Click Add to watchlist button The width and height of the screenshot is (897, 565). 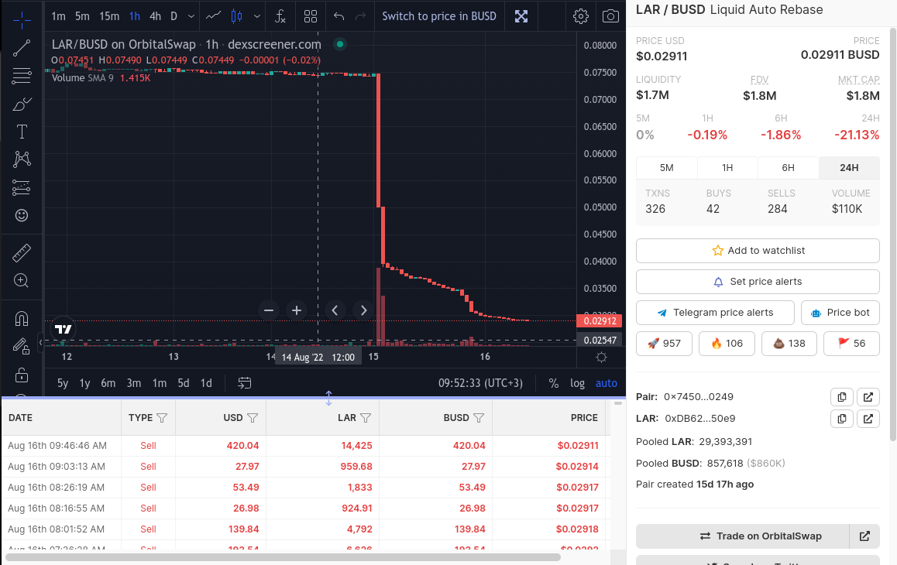point(758,251)
